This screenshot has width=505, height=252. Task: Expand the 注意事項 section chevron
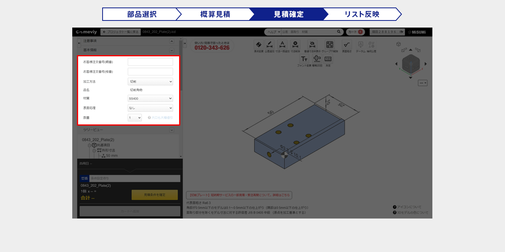(x=172, y=41)
